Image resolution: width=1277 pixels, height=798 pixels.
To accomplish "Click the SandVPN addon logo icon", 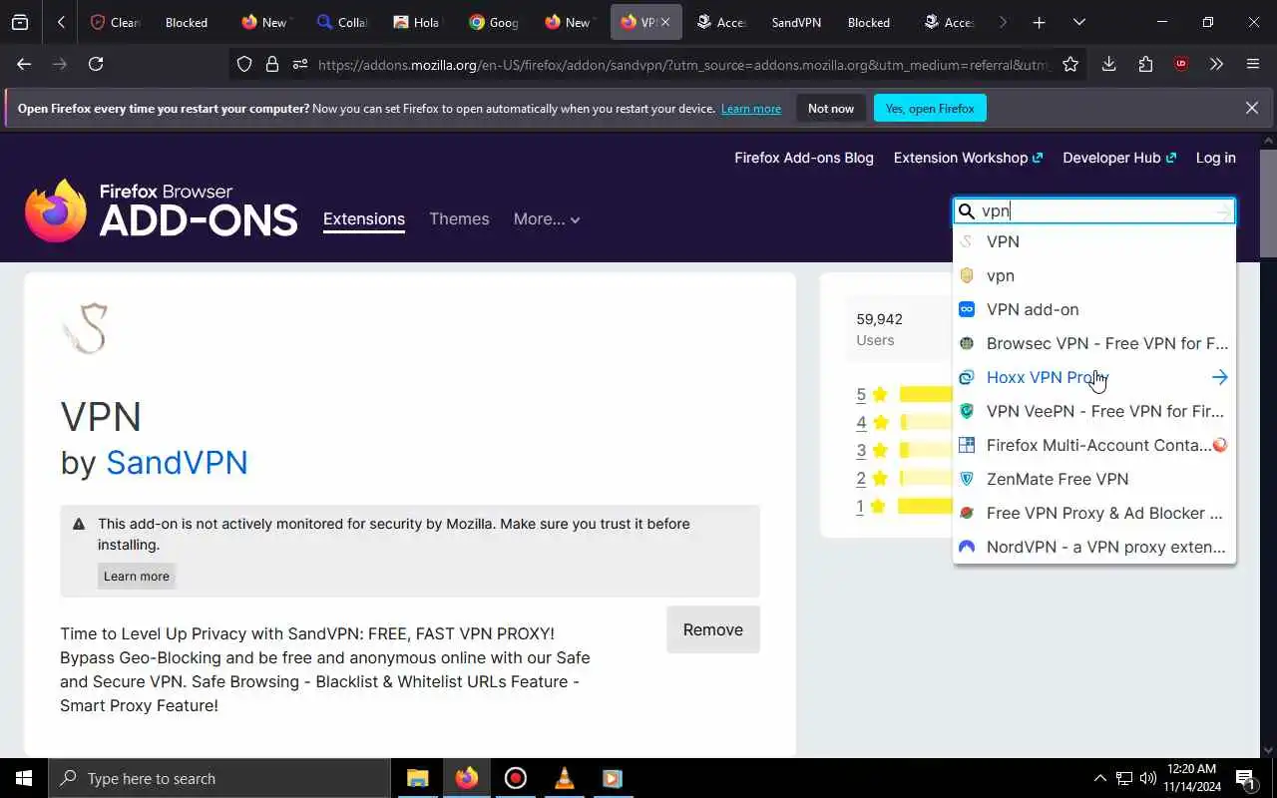I will (x=85, y=328).
